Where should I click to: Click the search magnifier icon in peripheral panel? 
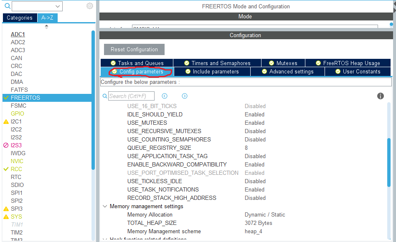click(8, 6)
